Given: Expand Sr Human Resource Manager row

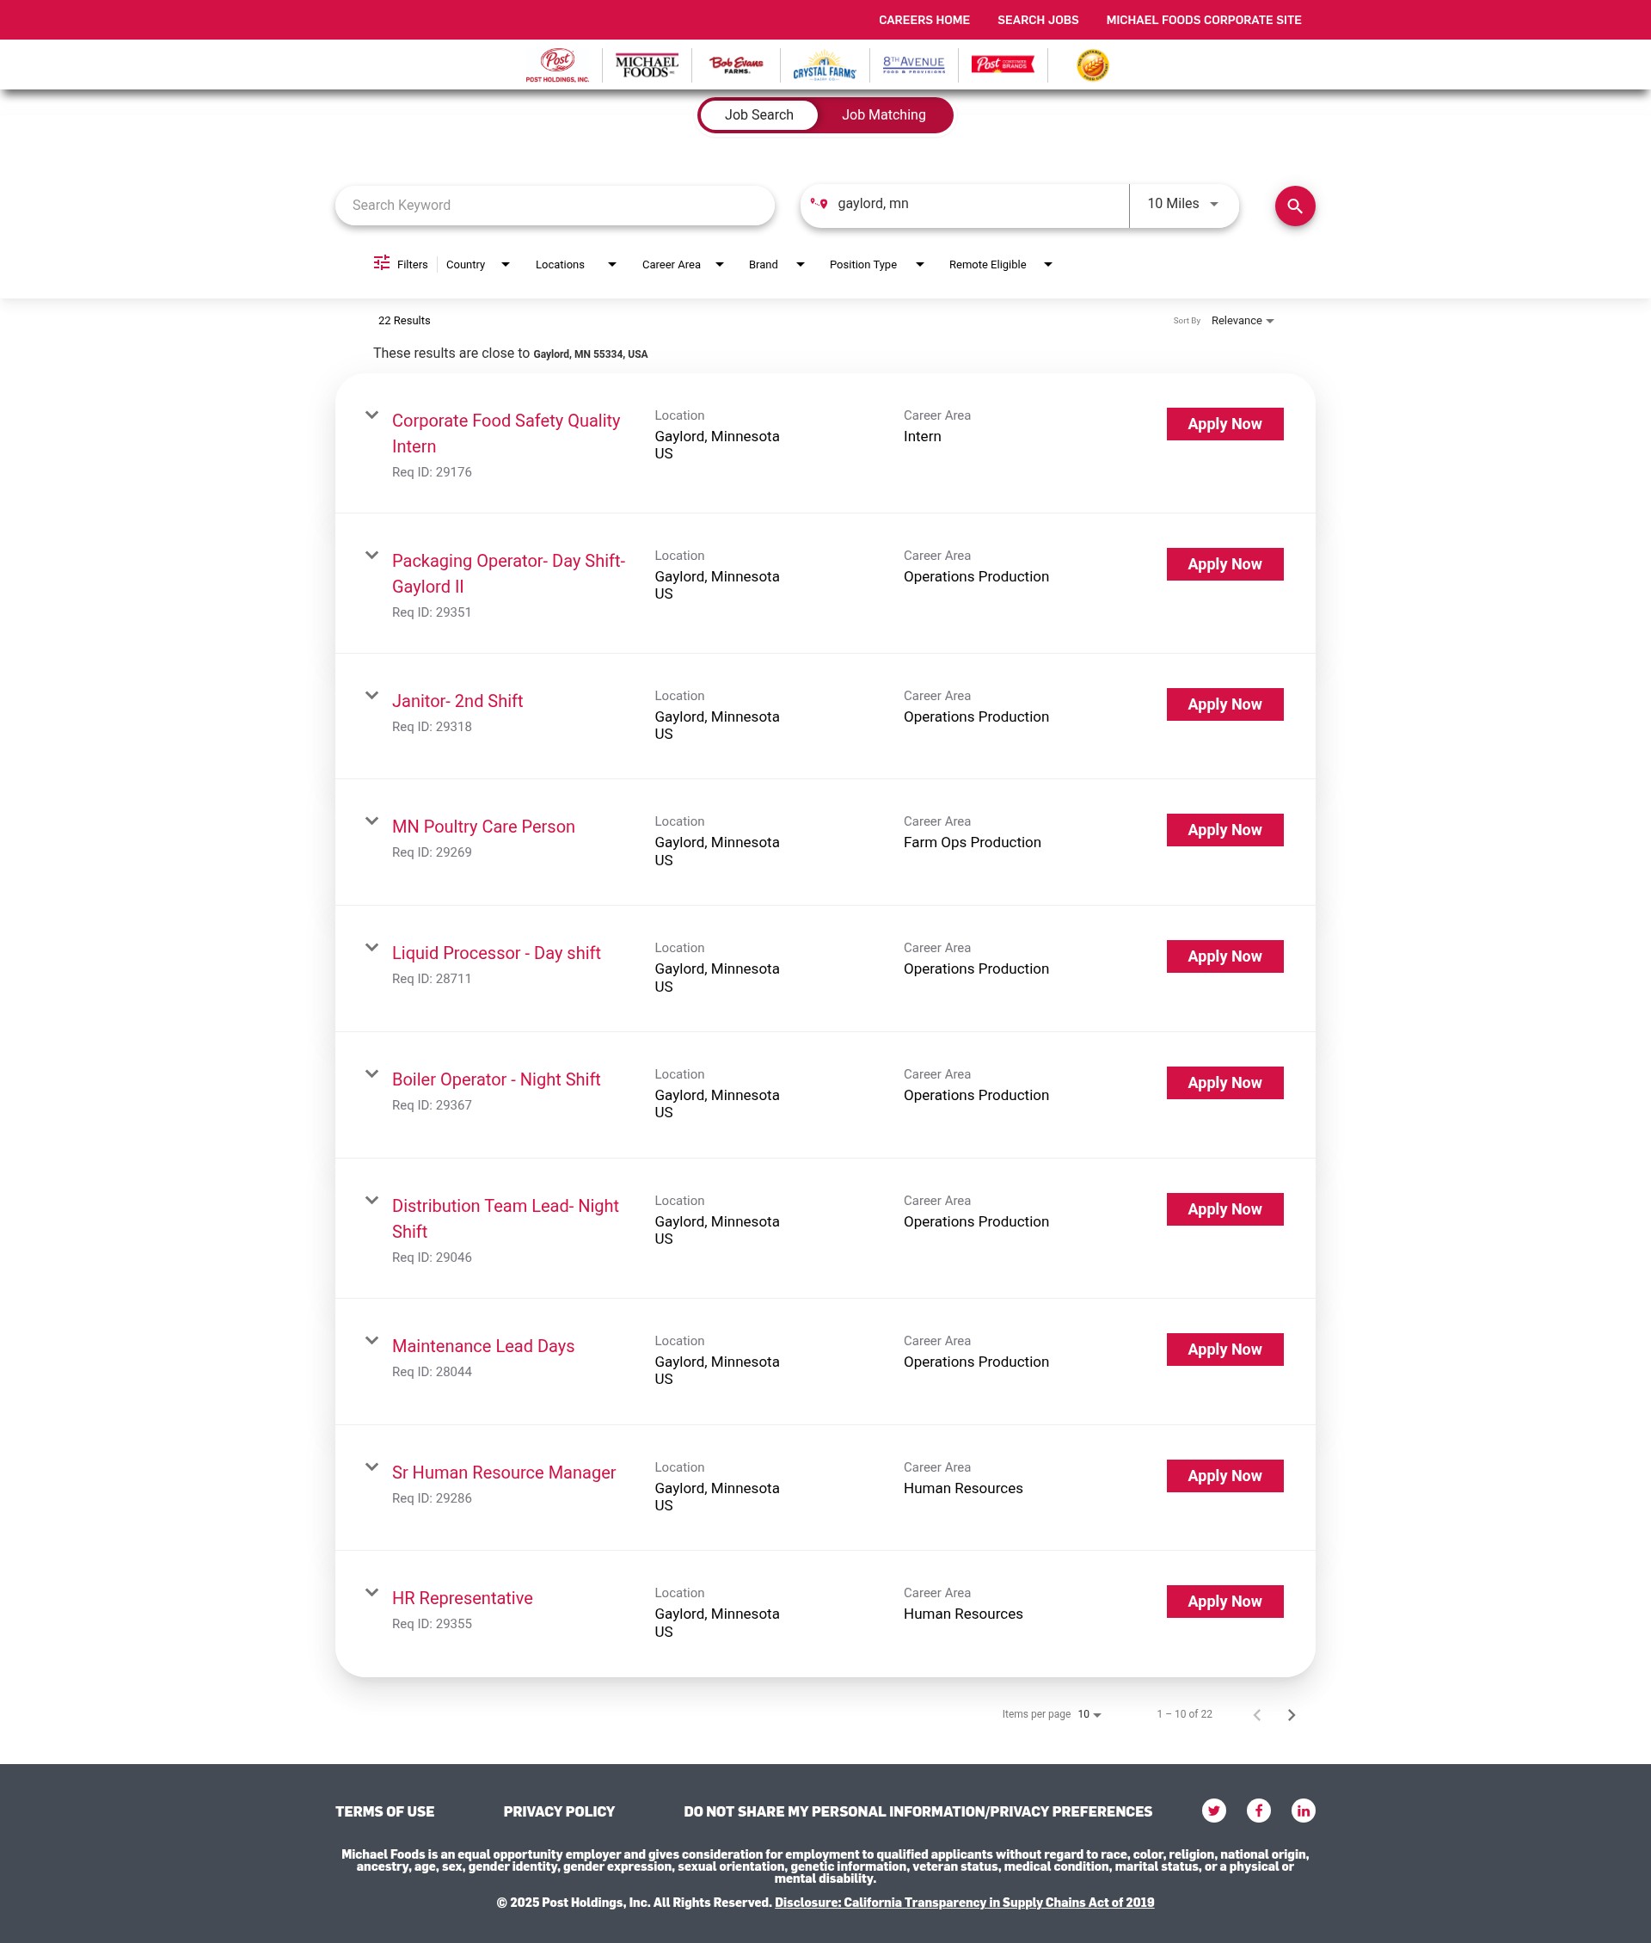Looking at the screenshot, I should pos(371,1467).
